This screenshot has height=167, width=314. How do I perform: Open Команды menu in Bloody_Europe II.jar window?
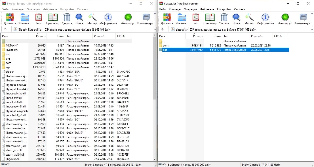click(x=18, y=9)
